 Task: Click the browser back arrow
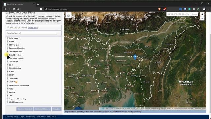(5, 9)
